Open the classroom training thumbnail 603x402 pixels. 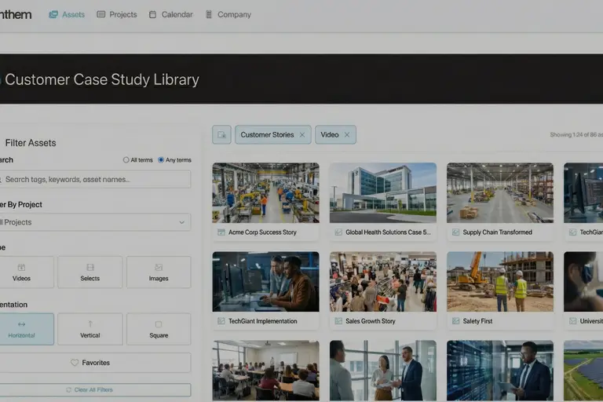click(265, 371)
